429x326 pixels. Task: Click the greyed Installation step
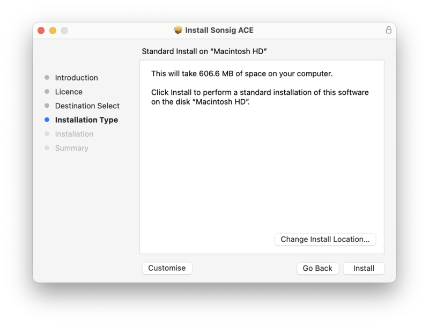[74, 134]
